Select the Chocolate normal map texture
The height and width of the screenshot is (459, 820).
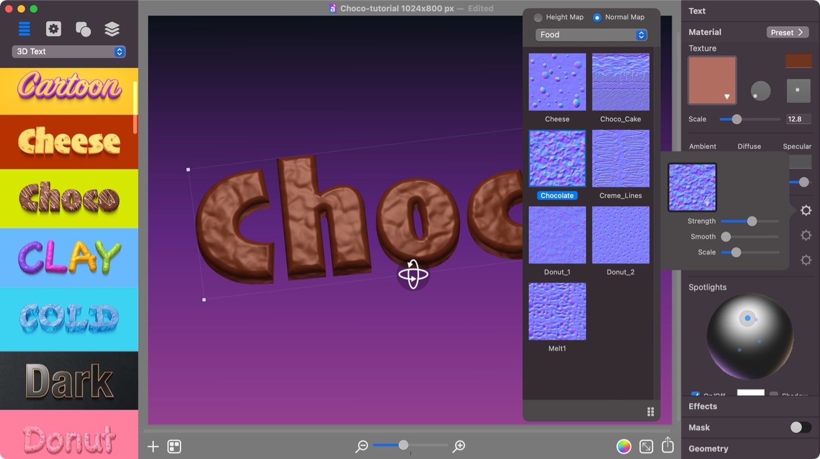[557, 158]
